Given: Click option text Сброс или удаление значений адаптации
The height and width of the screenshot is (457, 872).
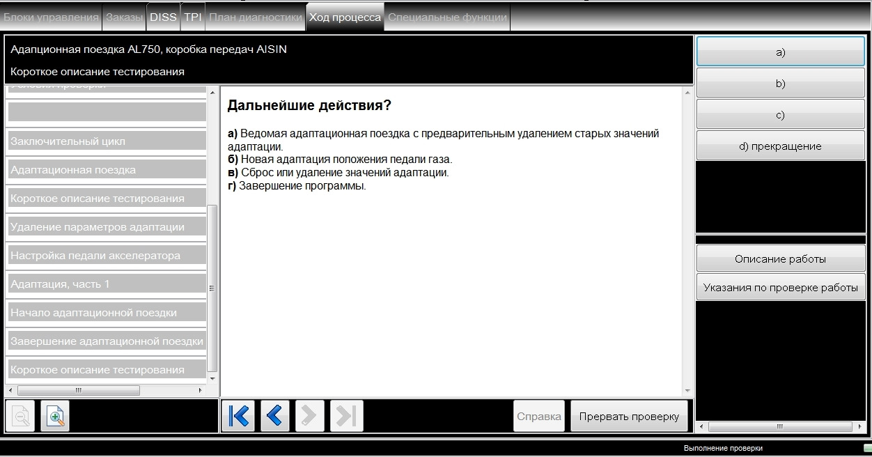Looking at the screenshot, I should point(345,172).
